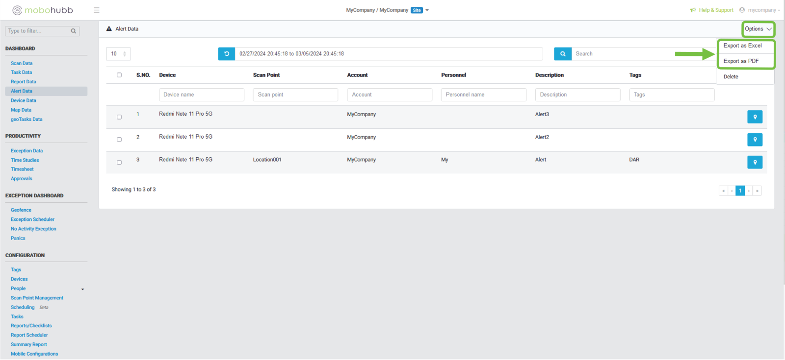Open the Options dropdown

[758, 29]
